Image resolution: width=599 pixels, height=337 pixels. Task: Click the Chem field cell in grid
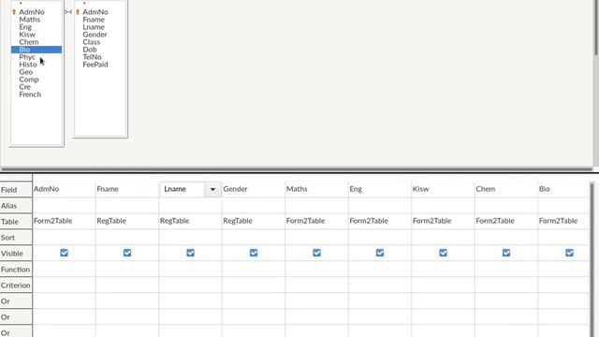tap(506, 189)
